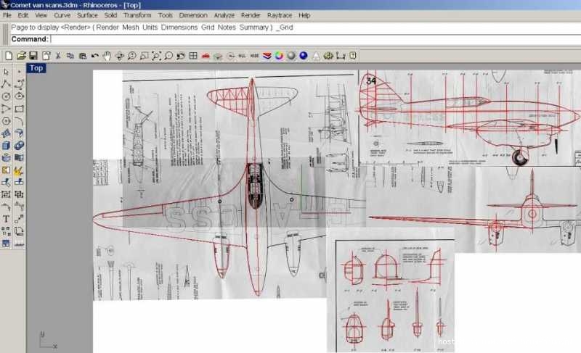This screenshot has height=353, width=581.
Task: Open the Curve menu
Action: [x=62, y=15]
